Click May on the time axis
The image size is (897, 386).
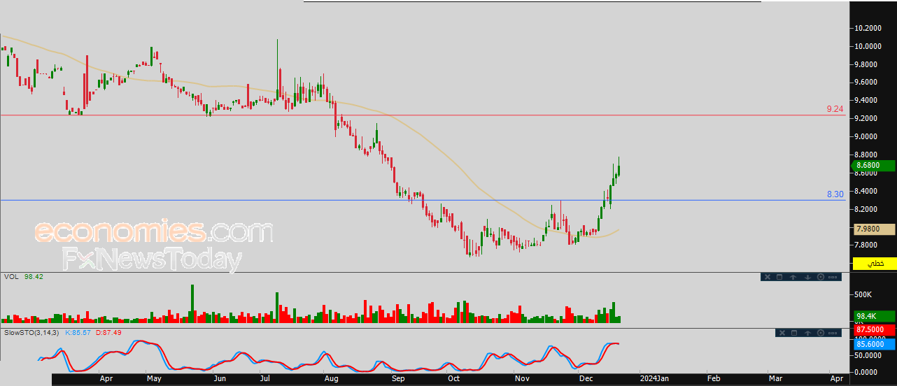point(154,378)
